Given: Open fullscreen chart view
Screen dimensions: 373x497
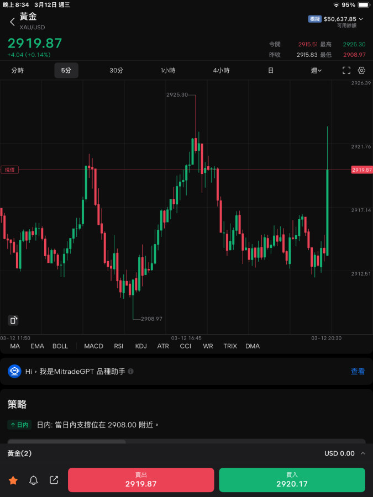Looking at the screenshot, I should tap(346, 71).
